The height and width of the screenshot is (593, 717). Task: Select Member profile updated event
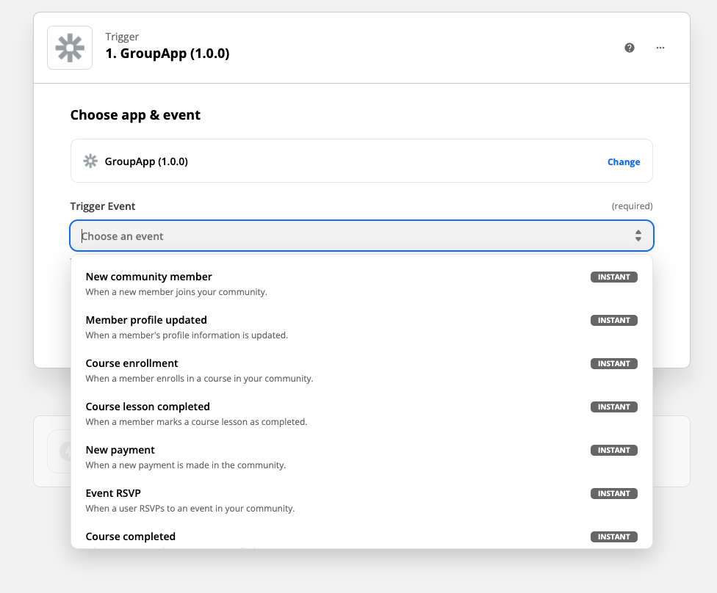coord(146,321)
